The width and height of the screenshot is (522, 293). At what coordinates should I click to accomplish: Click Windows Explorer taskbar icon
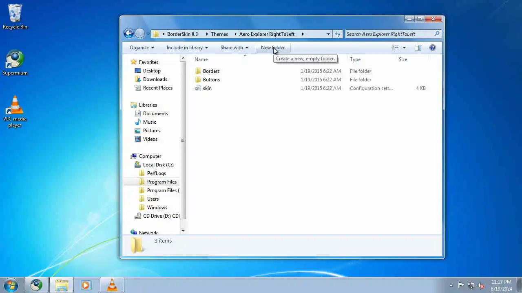tap(62, 285)
